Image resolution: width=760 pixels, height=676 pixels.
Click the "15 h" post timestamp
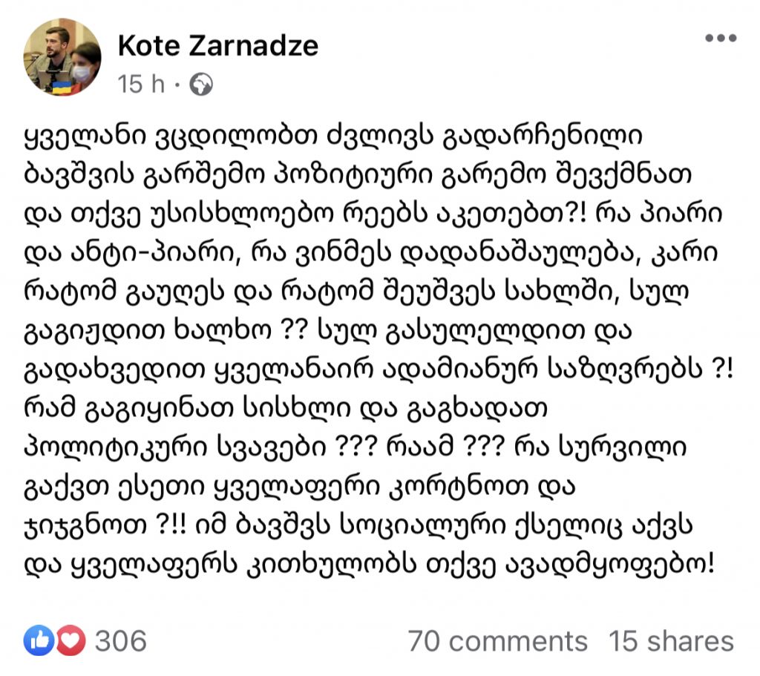[141, 85]
